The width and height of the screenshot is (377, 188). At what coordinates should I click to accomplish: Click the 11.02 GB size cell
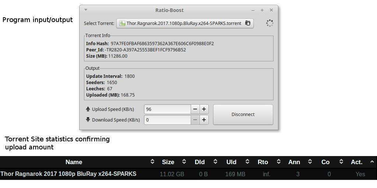(172, 174)
